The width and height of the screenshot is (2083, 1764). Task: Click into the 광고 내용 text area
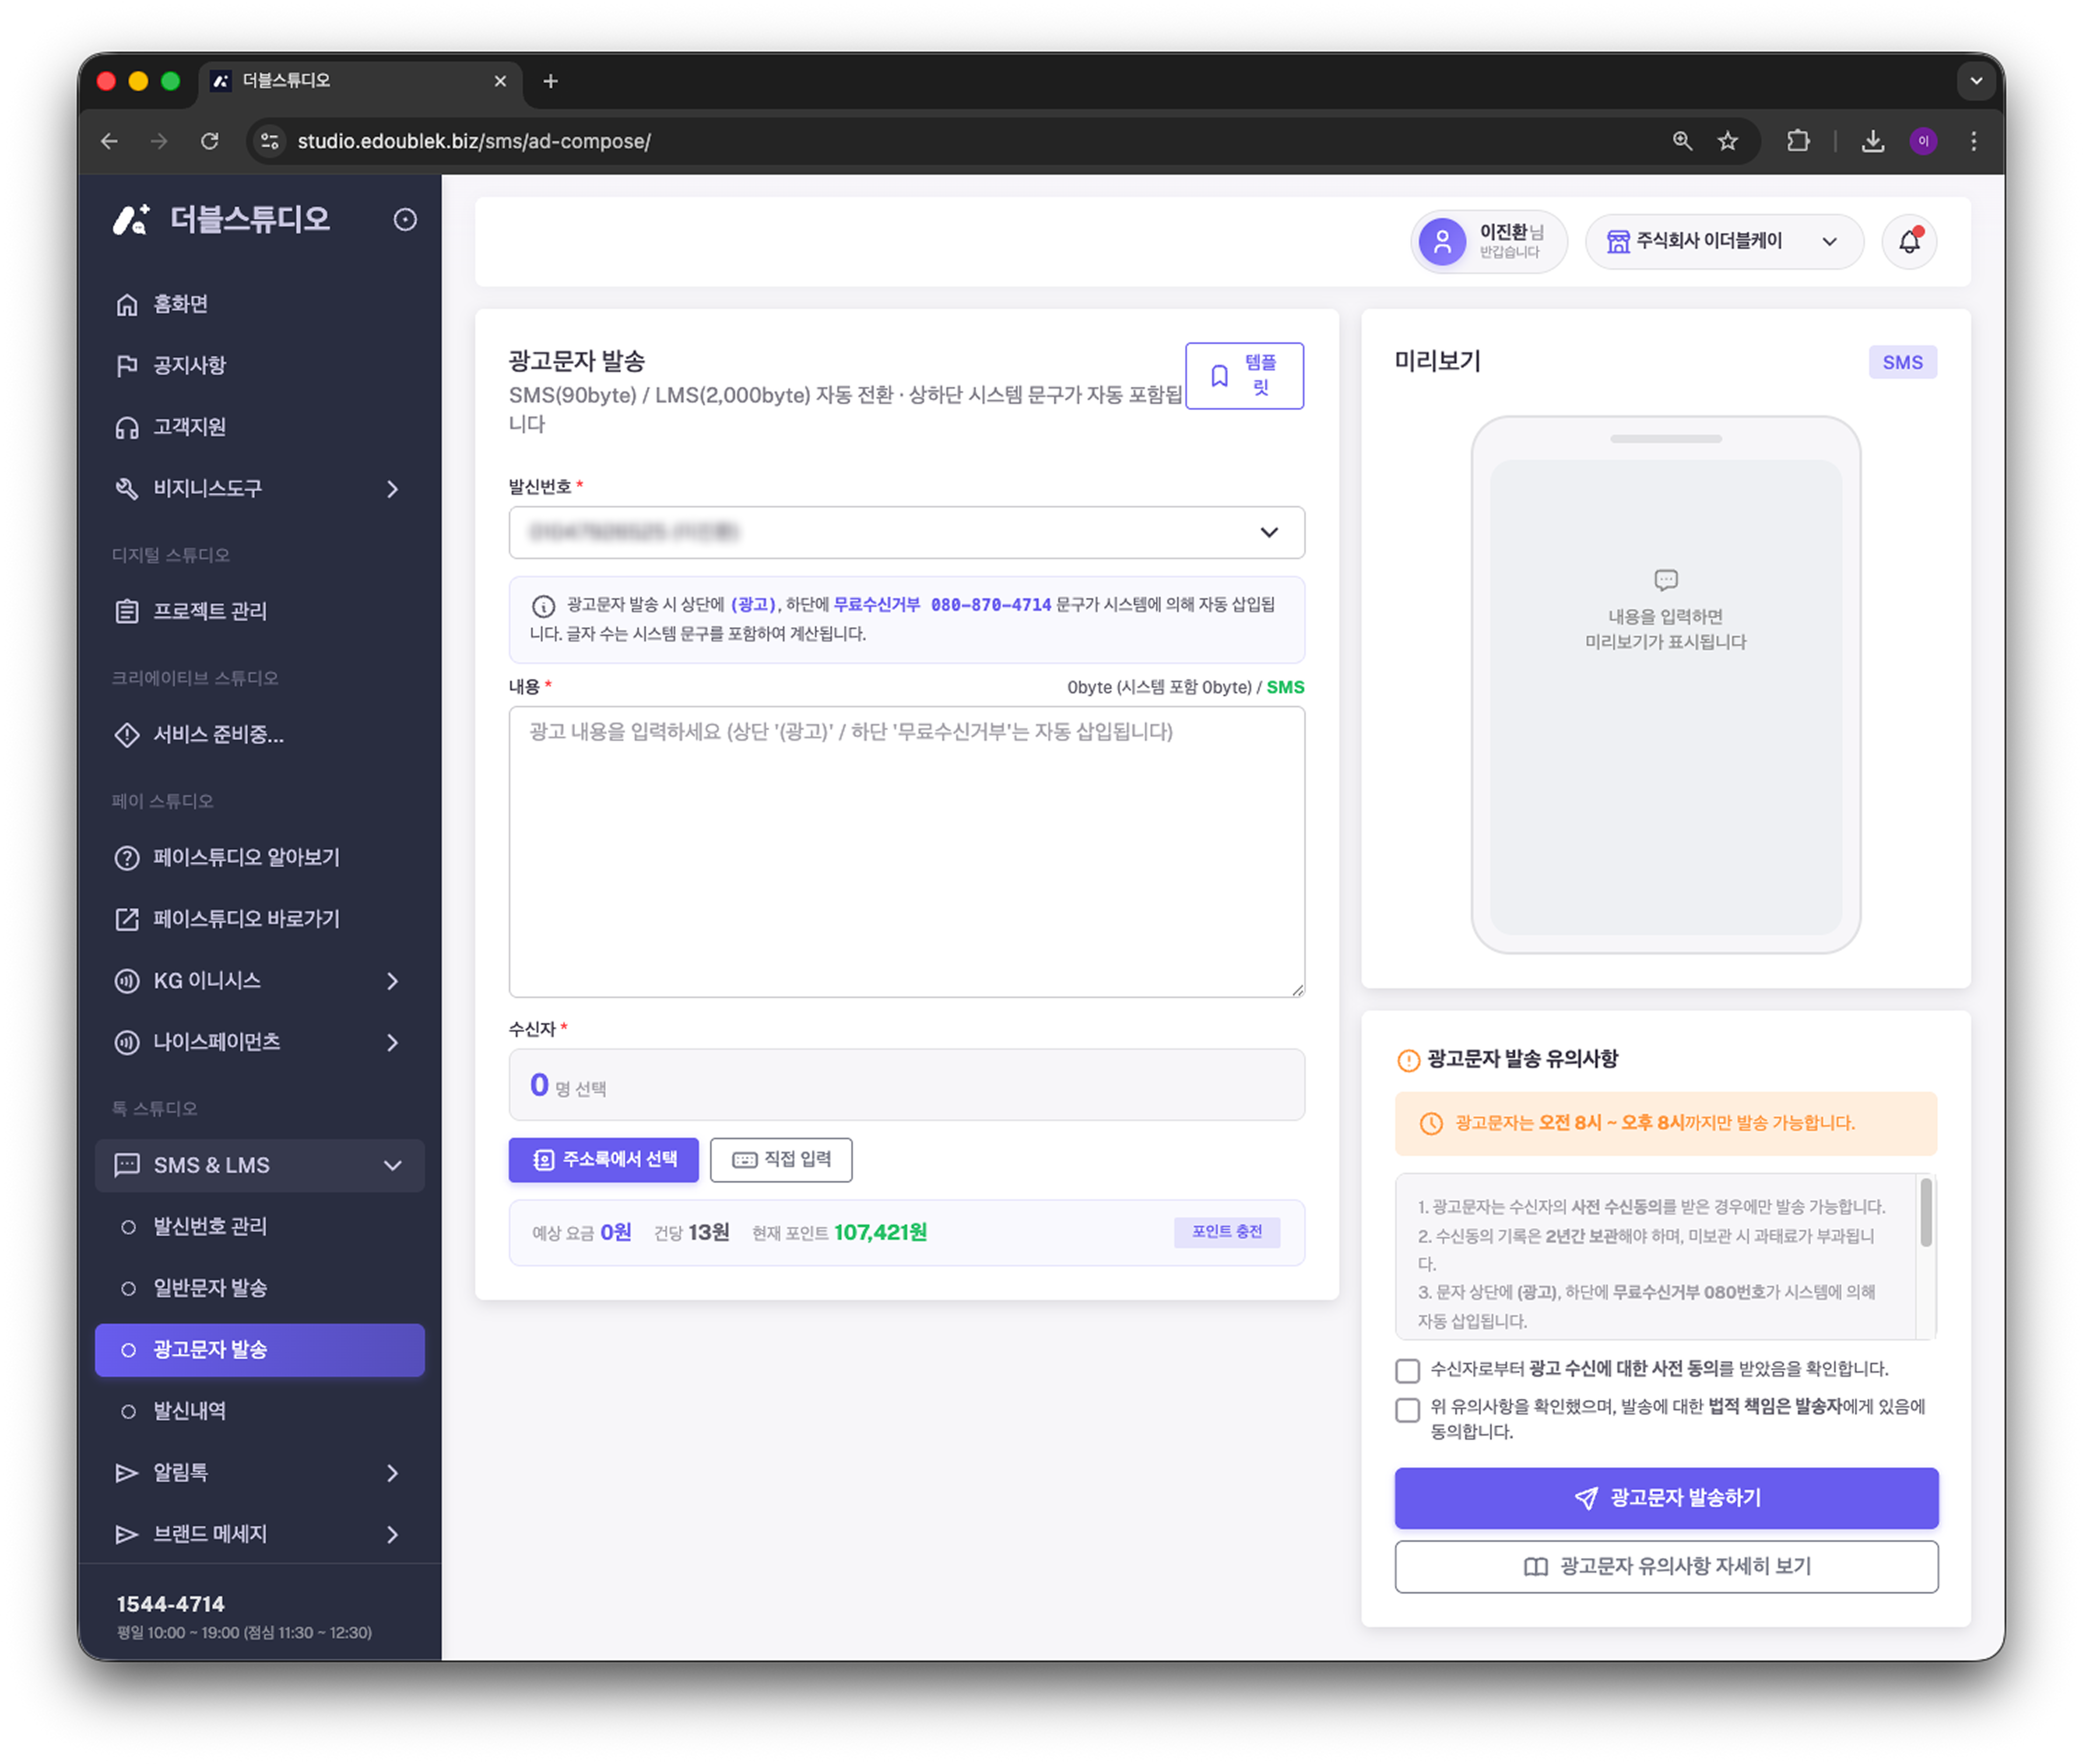coord(906,851)
